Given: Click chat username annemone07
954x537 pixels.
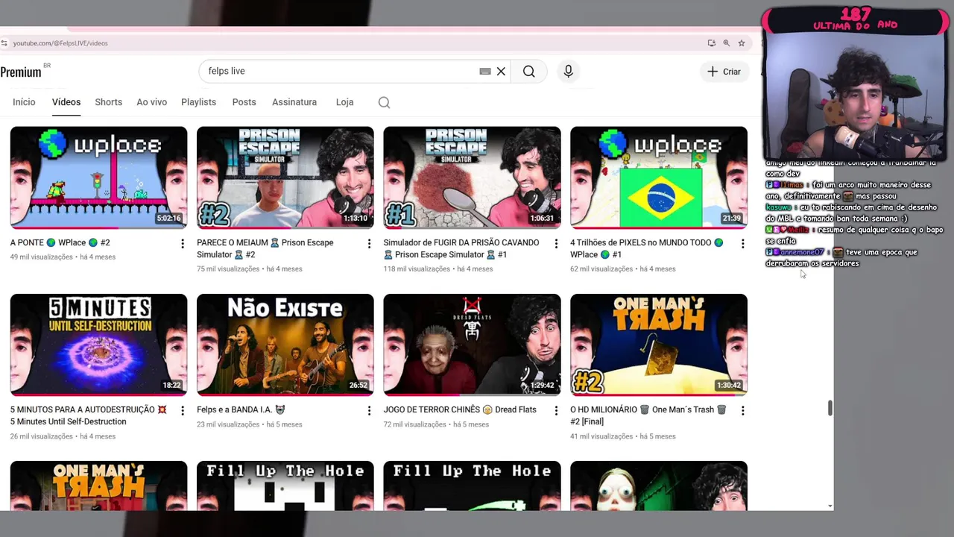Looking at the screenshot, I should tap(802, 252).
